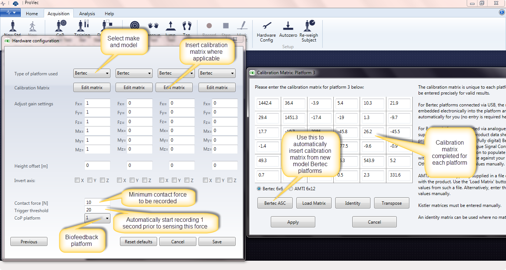Open the Help tab
Screen dimensions: 506x270
[x=109, y=13]
